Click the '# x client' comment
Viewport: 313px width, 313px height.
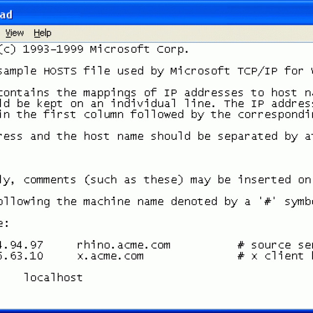(x=270, y=256)
